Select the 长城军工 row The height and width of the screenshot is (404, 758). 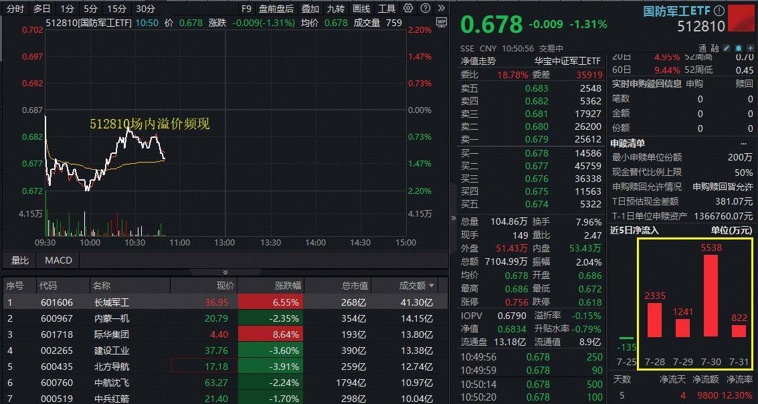point(225,302)
